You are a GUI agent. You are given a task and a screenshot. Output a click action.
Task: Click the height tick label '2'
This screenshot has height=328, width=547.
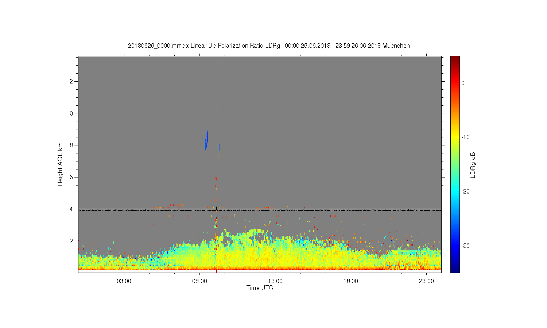pos(72,241)
